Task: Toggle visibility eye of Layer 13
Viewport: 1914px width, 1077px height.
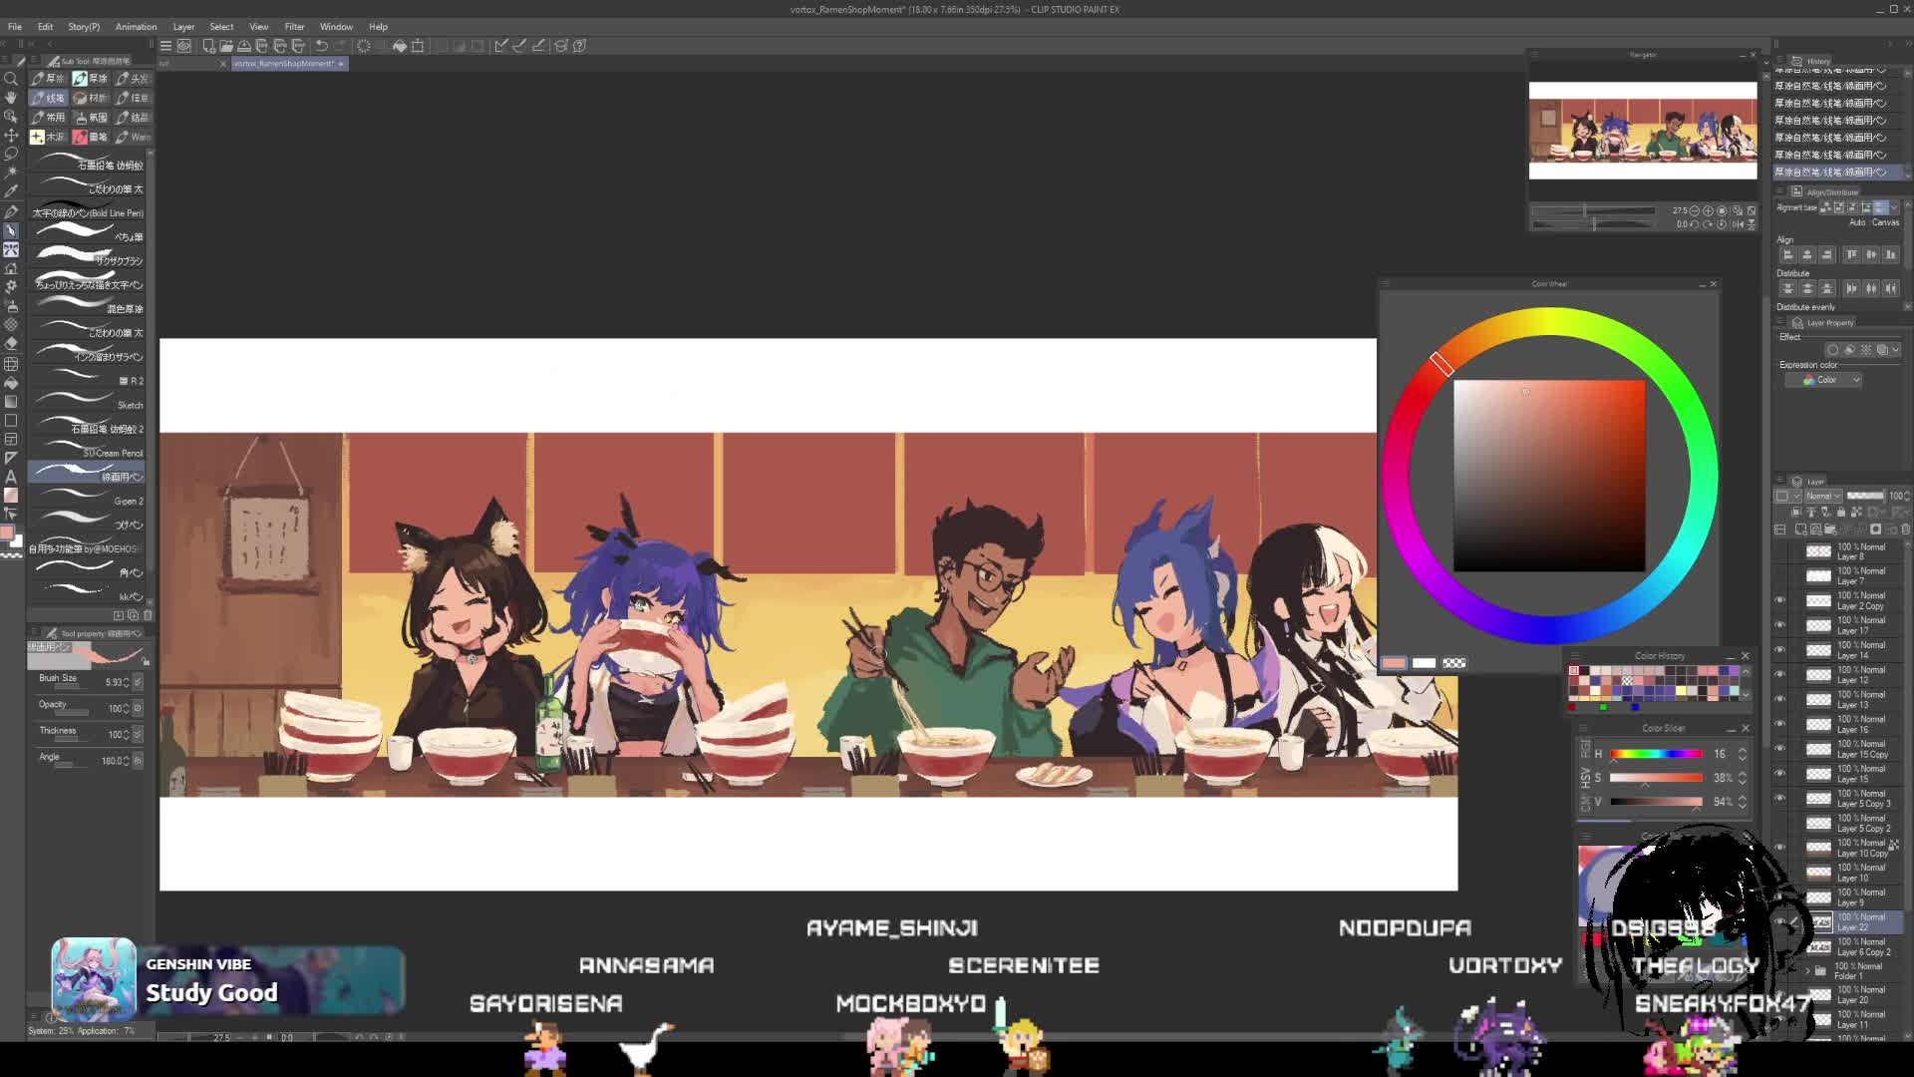Action: coord(1780,699)
